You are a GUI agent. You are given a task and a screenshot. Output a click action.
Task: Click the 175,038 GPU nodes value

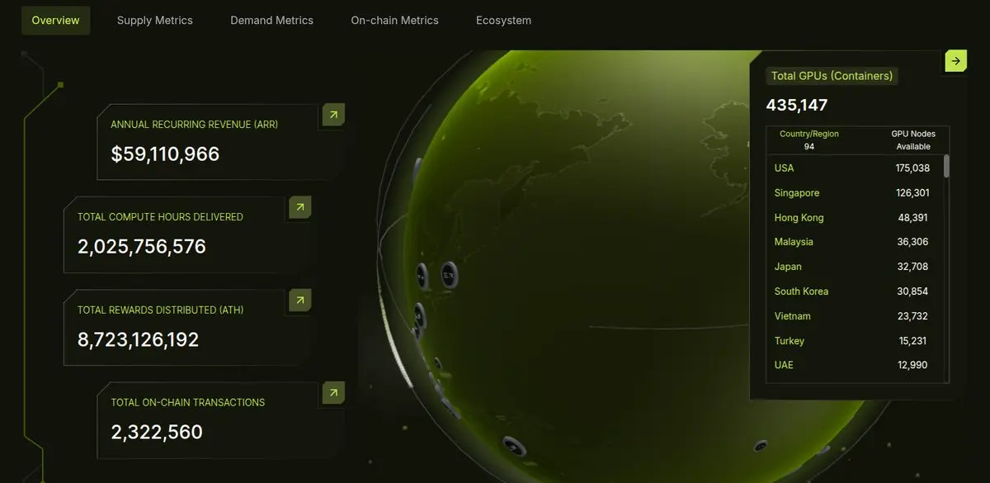(912, 168)
